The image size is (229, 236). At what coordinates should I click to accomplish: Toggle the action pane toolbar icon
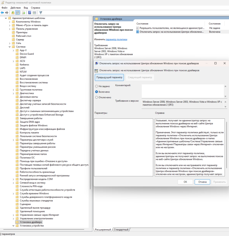[x=35, y=13]
